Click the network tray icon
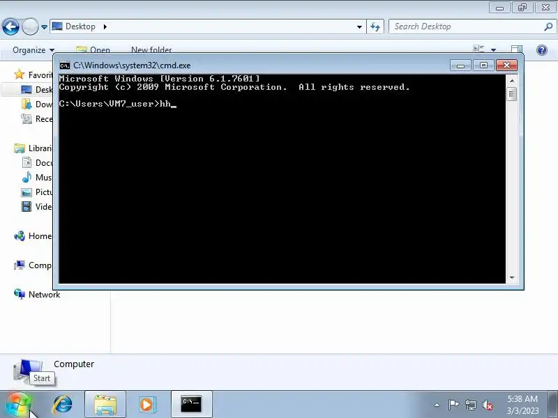Screen dimensions: 558x418 point(470,405)
